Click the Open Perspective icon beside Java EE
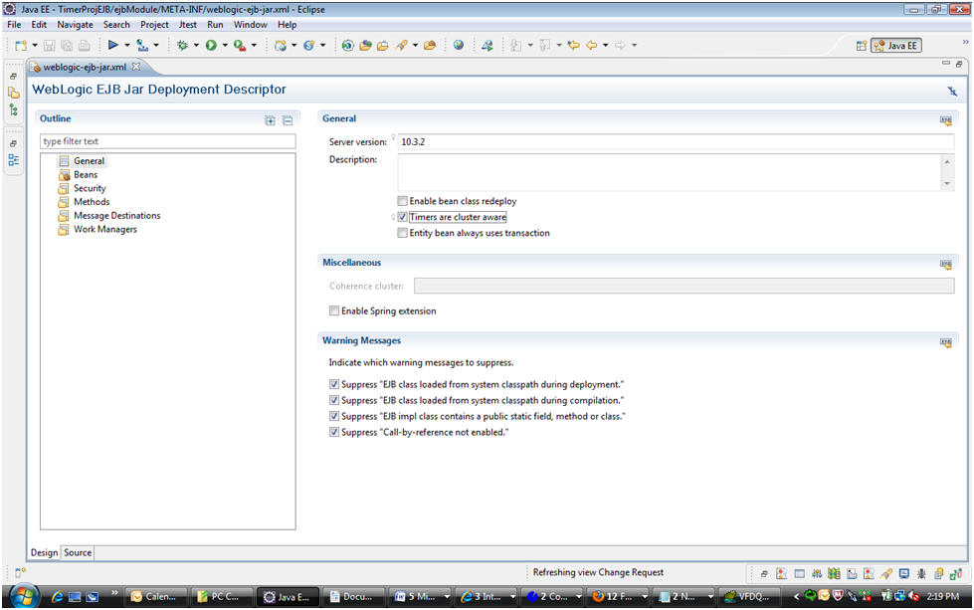974x610 pixels. point(861,46)
